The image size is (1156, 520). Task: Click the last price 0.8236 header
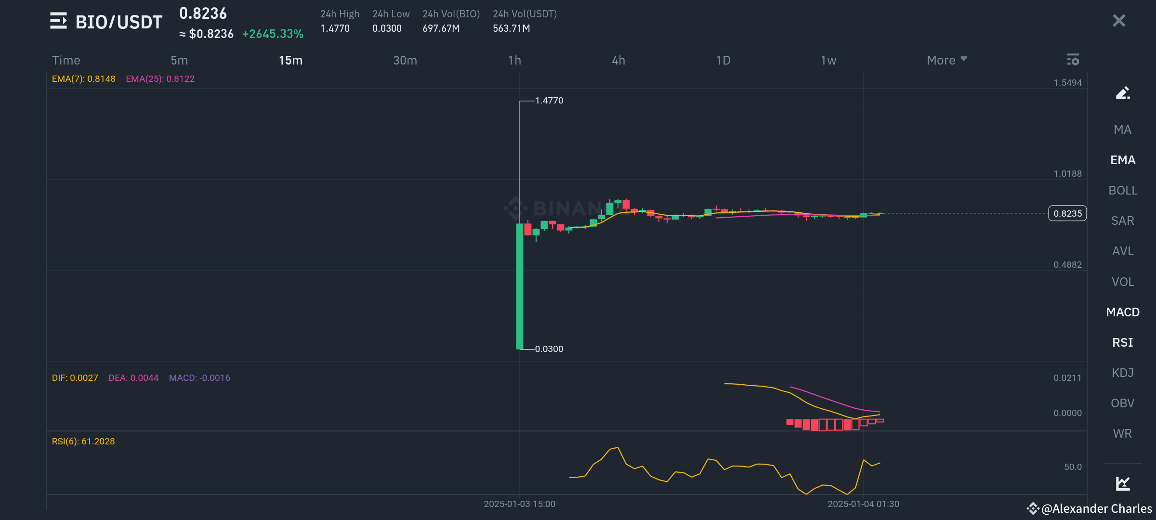click(203, 13)
